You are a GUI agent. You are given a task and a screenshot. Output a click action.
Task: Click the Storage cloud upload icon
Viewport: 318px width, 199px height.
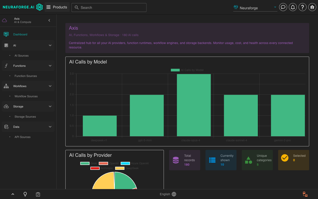tap(6, 106)
